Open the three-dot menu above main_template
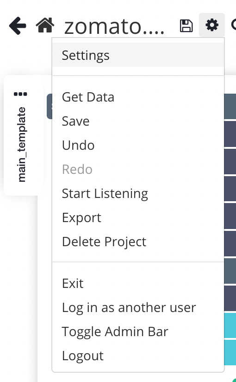 (x=20, y=94)
